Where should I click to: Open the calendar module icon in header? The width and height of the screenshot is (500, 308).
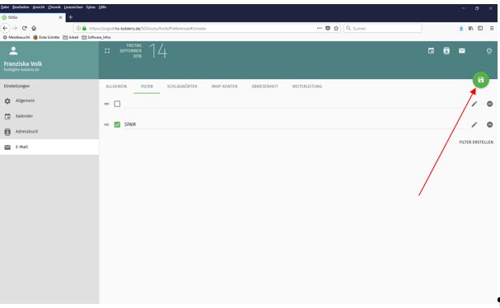[431, 51]
